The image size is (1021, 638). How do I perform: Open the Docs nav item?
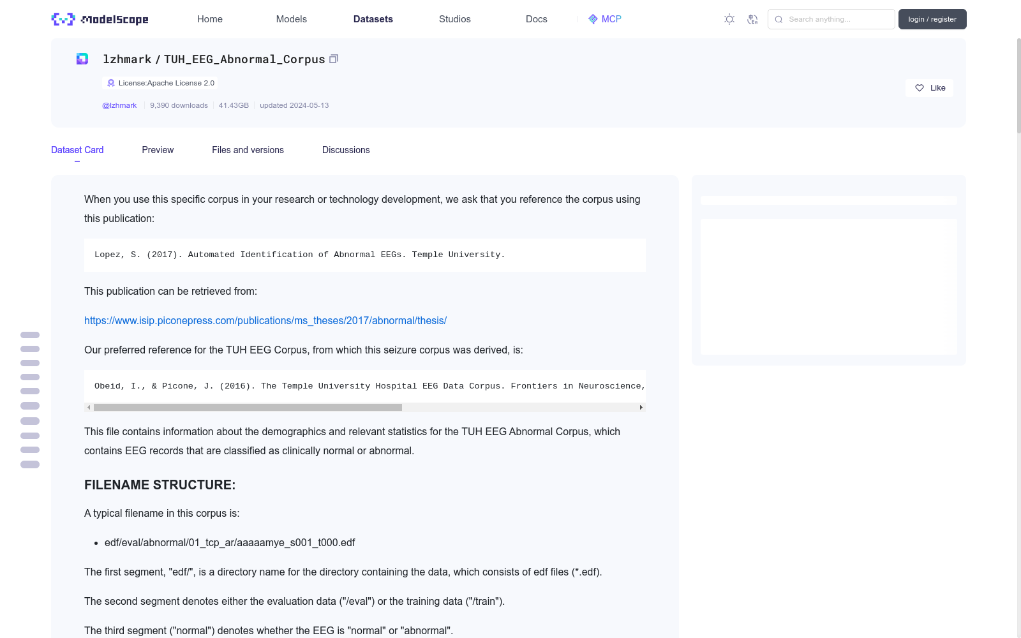click(x=537, y=19)
